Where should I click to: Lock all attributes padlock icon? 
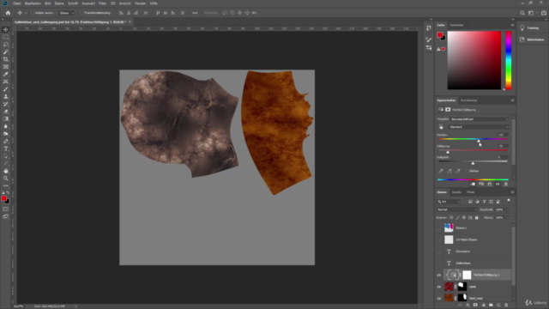477,217
